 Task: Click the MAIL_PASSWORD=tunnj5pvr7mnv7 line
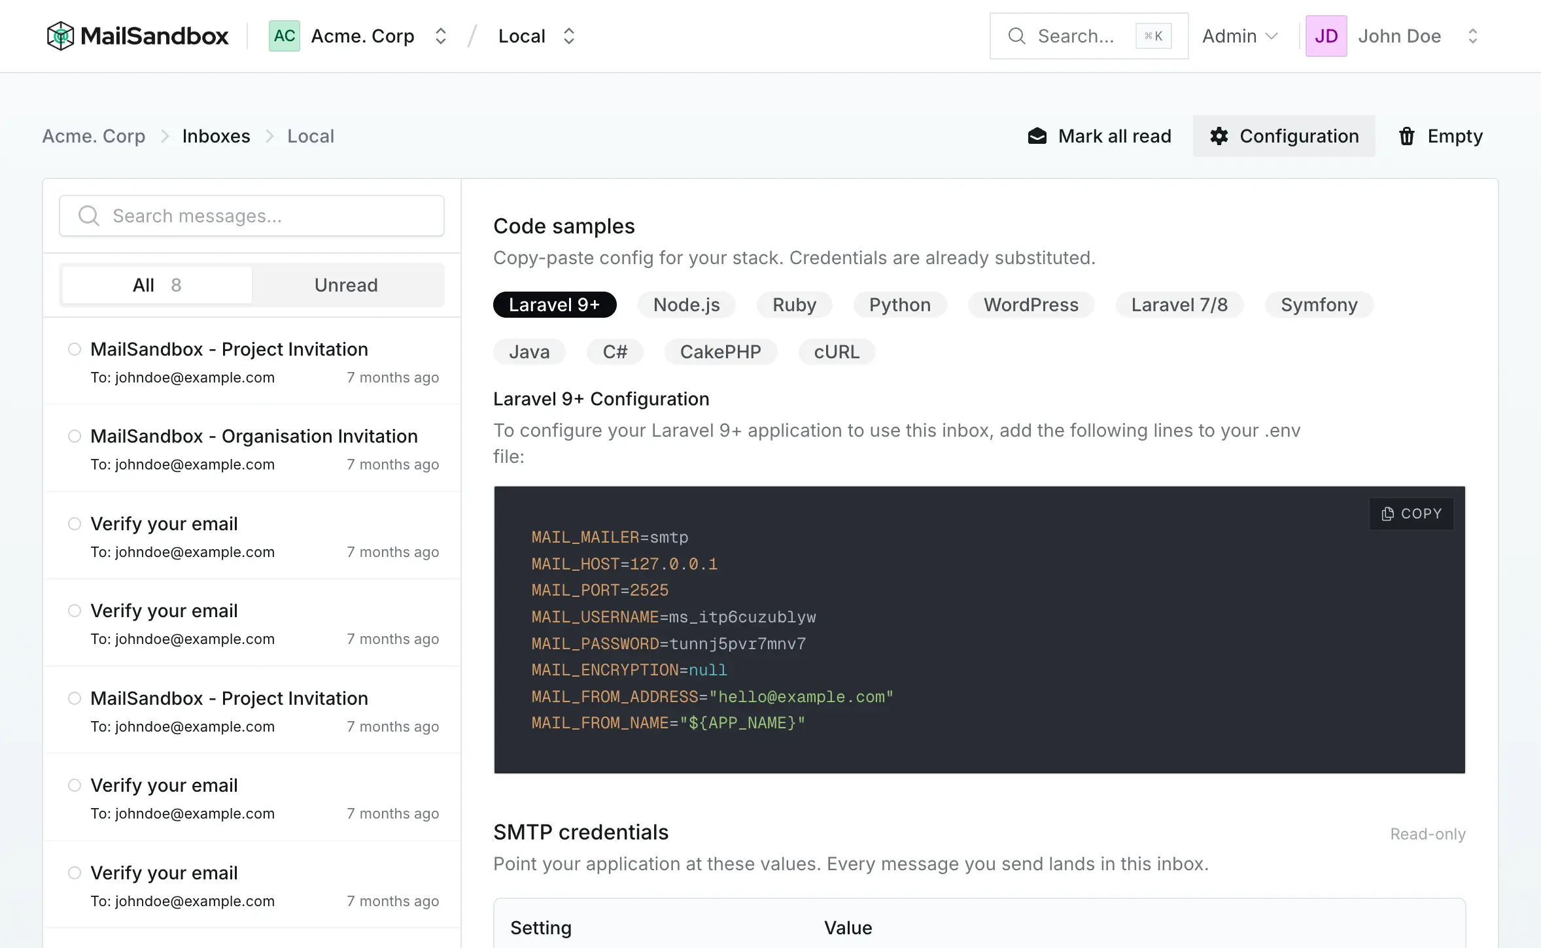[668, 644]
